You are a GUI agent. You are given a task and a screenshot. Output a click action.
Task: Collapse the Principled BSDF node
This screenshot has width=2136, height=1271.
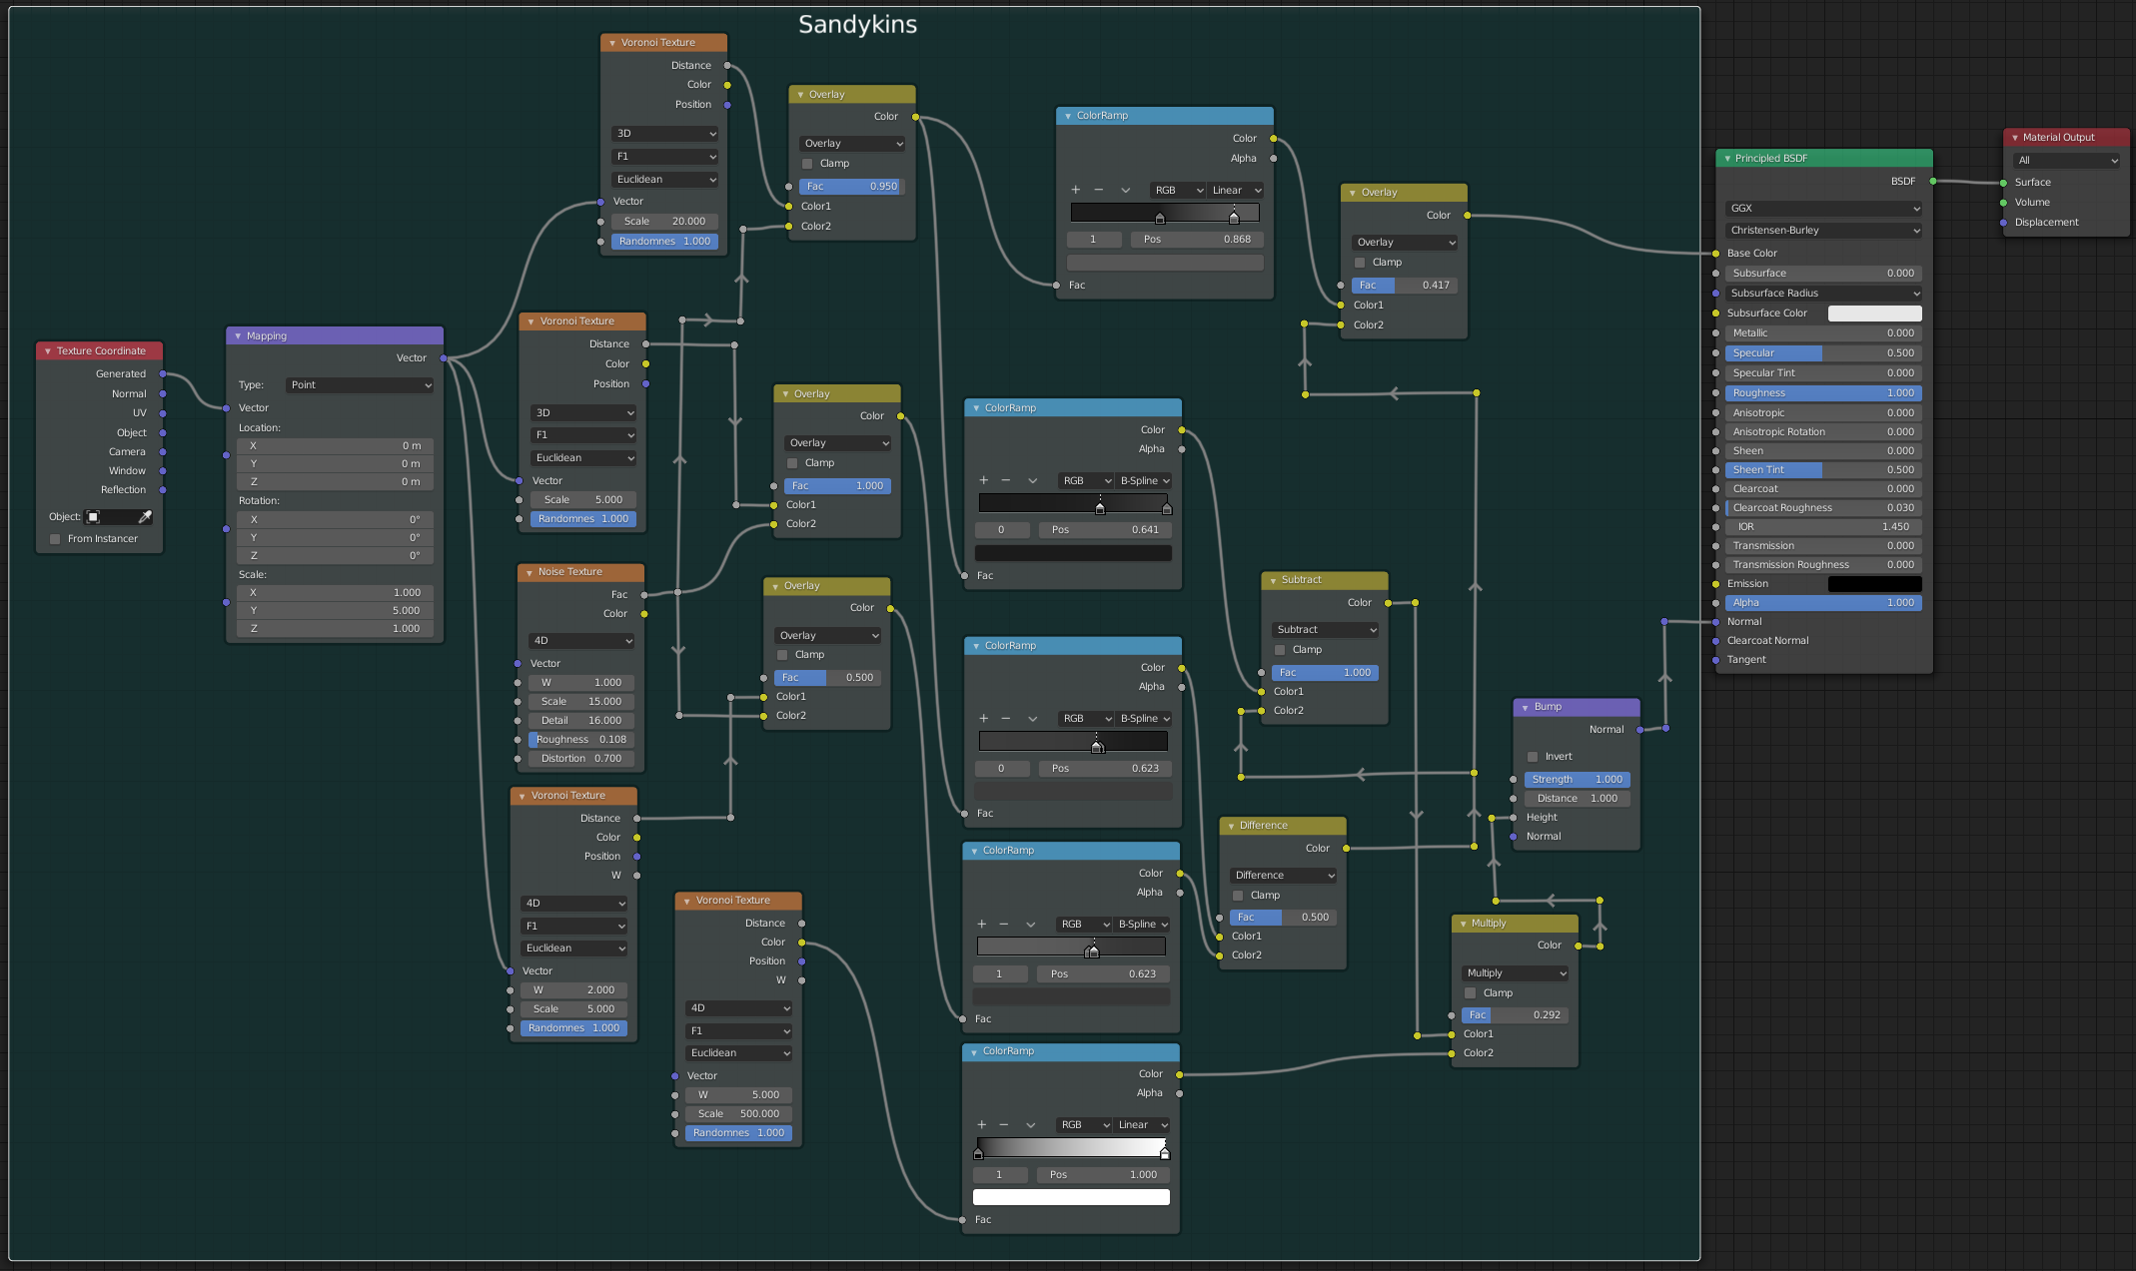1727,158
